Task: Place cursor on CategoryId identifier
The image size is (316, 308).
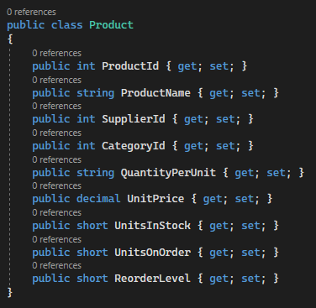Action: point(134,146)
